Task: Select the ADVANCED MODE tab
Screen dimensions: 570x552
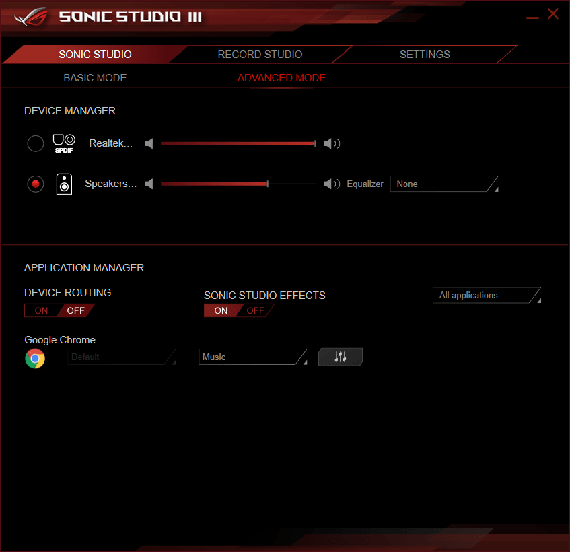Action: pos(281,78)
